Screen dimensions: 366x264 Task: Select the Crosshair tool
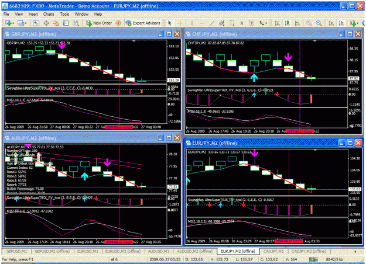pos(180,23)
